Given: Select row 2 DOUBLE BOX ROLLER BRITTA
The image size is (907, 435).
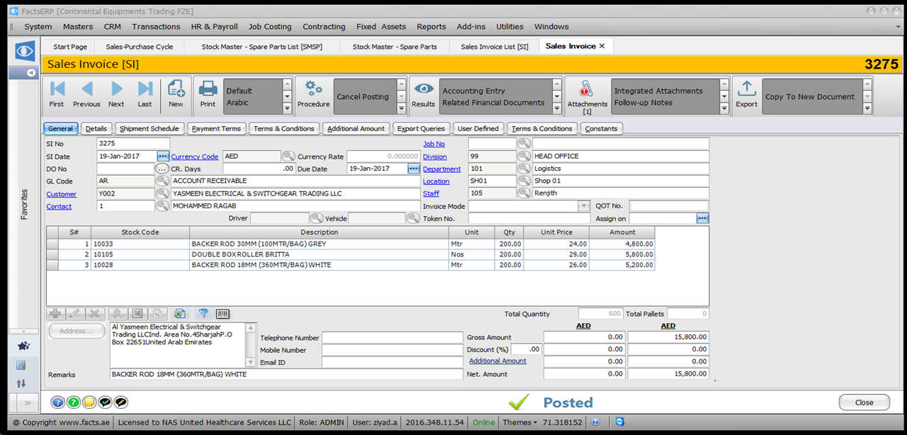Looking at the screenshot, I should tap(351, 254).
